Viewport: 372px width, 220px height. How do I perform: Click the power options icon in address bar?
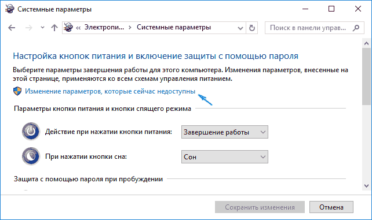[68, 27]
